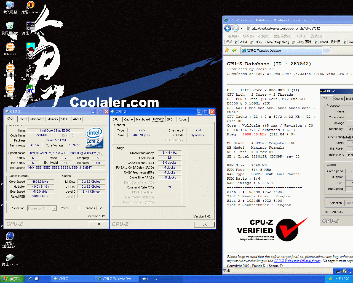This screenshot has height=283, width=353.
Task: Click the Internet Explorer address bar URL
Action: click(286, 28)
